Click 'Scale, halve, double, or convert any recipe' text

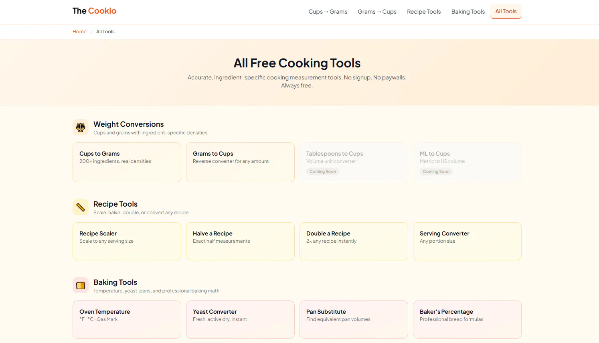tap(141, 213)
